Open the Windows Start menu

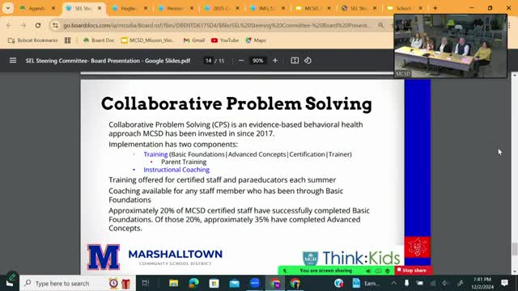(x=10, y=284)
